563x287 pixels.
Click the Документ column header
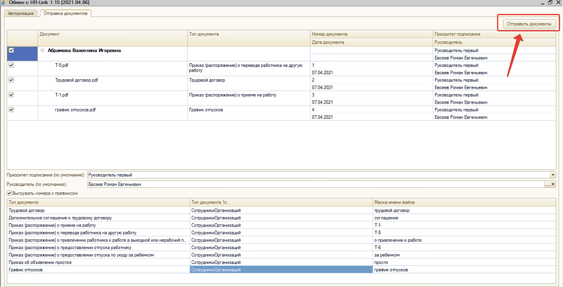pos(113,38)
